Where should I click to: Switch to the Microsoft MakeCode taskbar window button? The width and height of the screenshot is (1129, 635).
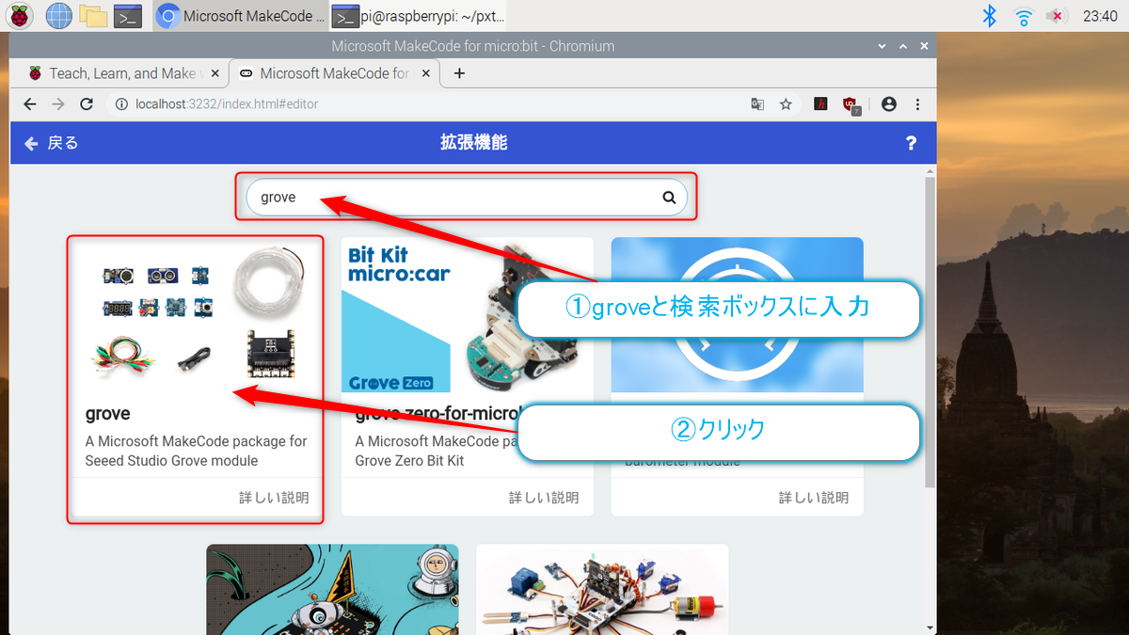(240, 15)
